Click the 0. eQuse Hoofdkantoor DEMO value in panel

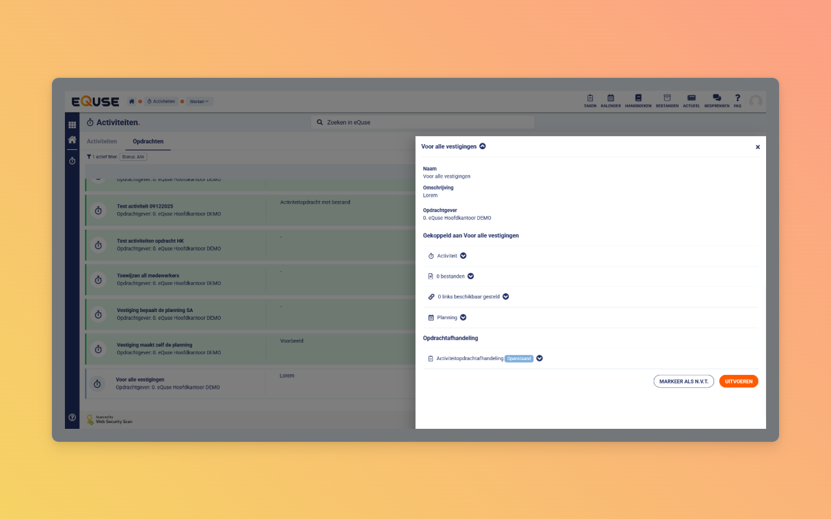[457, 218]
